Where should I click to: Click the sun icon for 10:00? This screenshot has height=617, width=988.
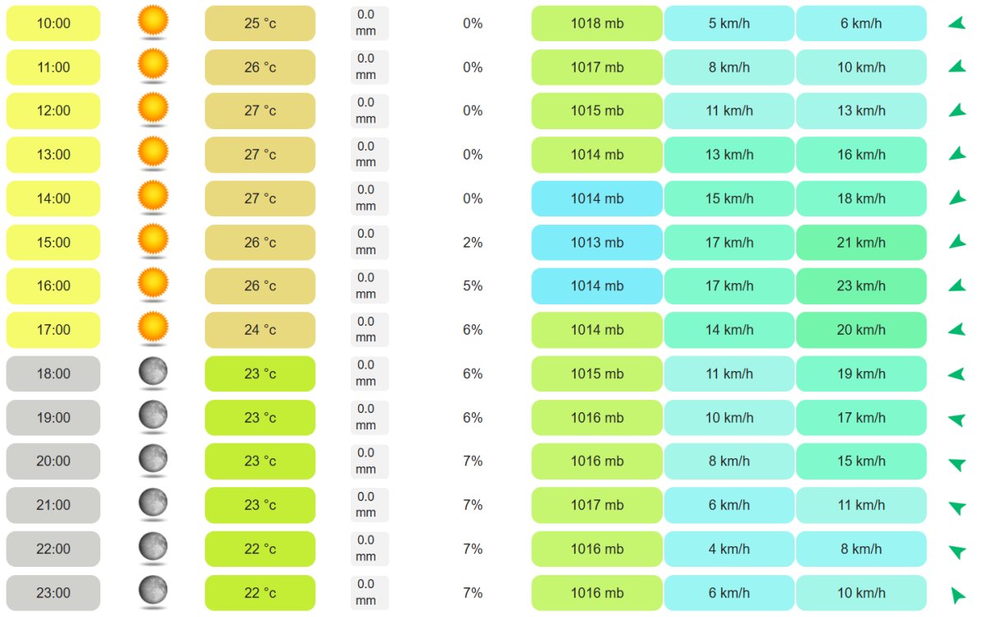tap(152, 21)
